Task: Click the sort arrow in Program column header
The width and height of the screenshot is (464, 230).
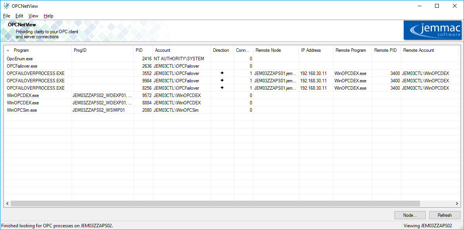Action: point(8,50)
